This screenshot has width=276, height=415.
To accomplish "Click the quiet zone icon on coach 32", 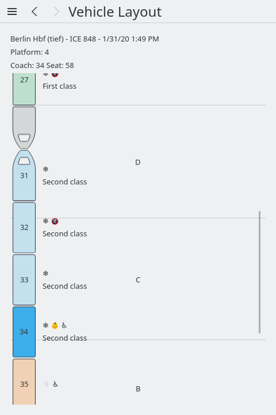I will pos(55,221).
